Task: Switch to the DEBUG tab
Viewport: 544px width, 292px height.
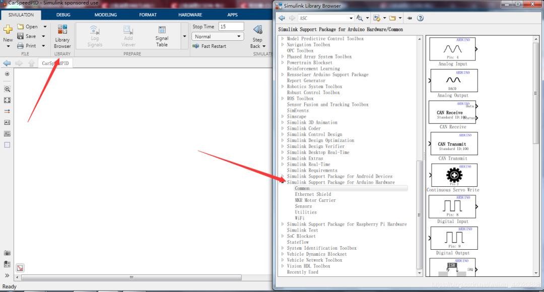Action: pos(63,15)
